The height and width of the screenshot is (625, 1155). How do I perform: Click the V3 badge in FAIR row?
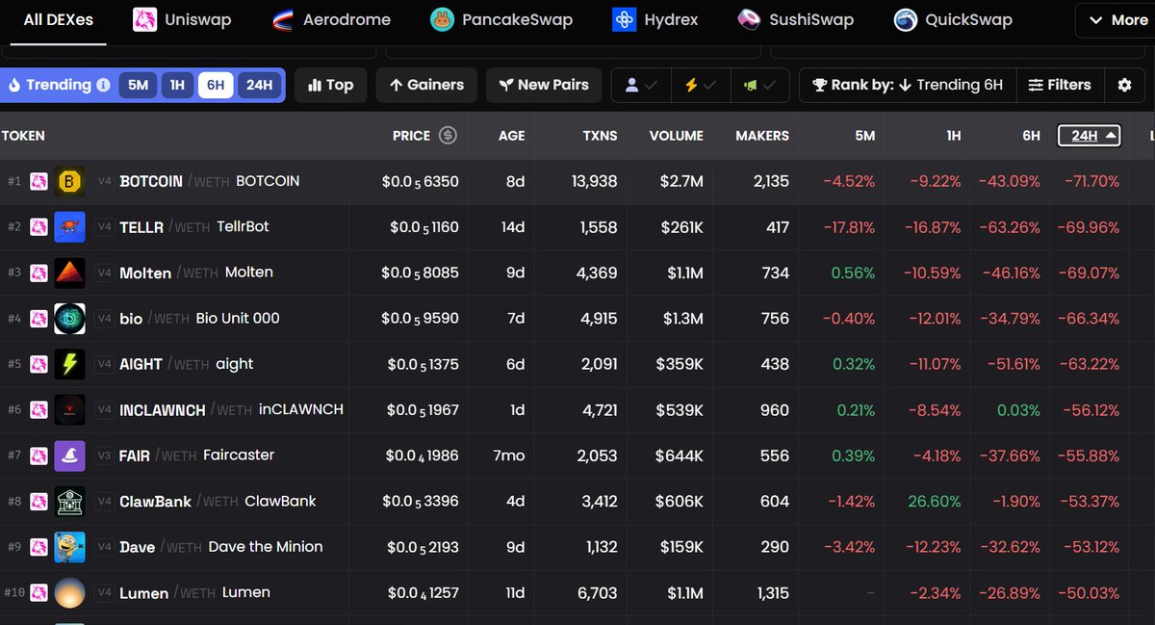[104, 456]
